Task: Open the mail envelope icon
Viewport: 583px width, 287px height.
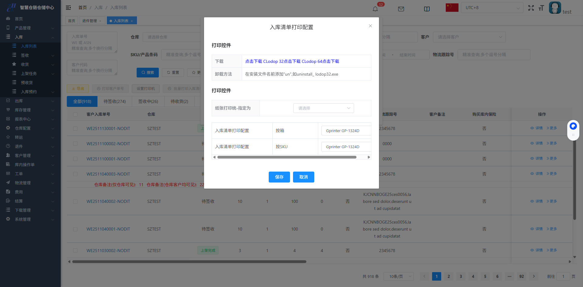Action: [401, 9]
